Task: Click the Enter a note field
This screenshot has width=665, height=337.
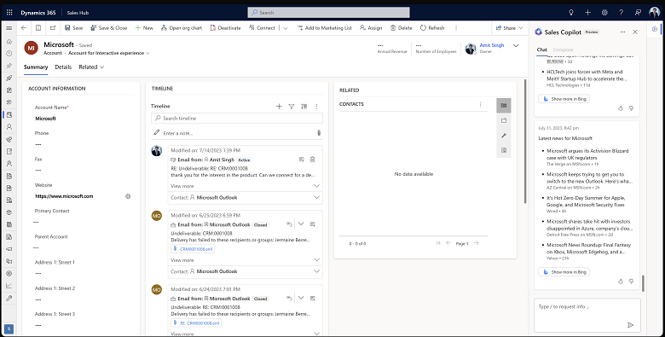Action: tap(237, 133)
